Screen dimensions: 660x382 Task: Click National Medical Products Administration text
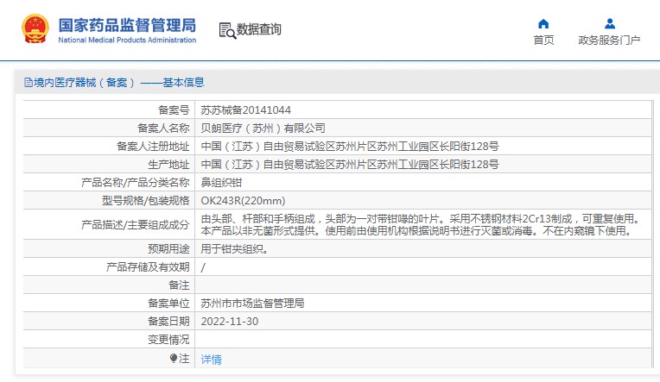pyautogui.click(x=127, y=40)
